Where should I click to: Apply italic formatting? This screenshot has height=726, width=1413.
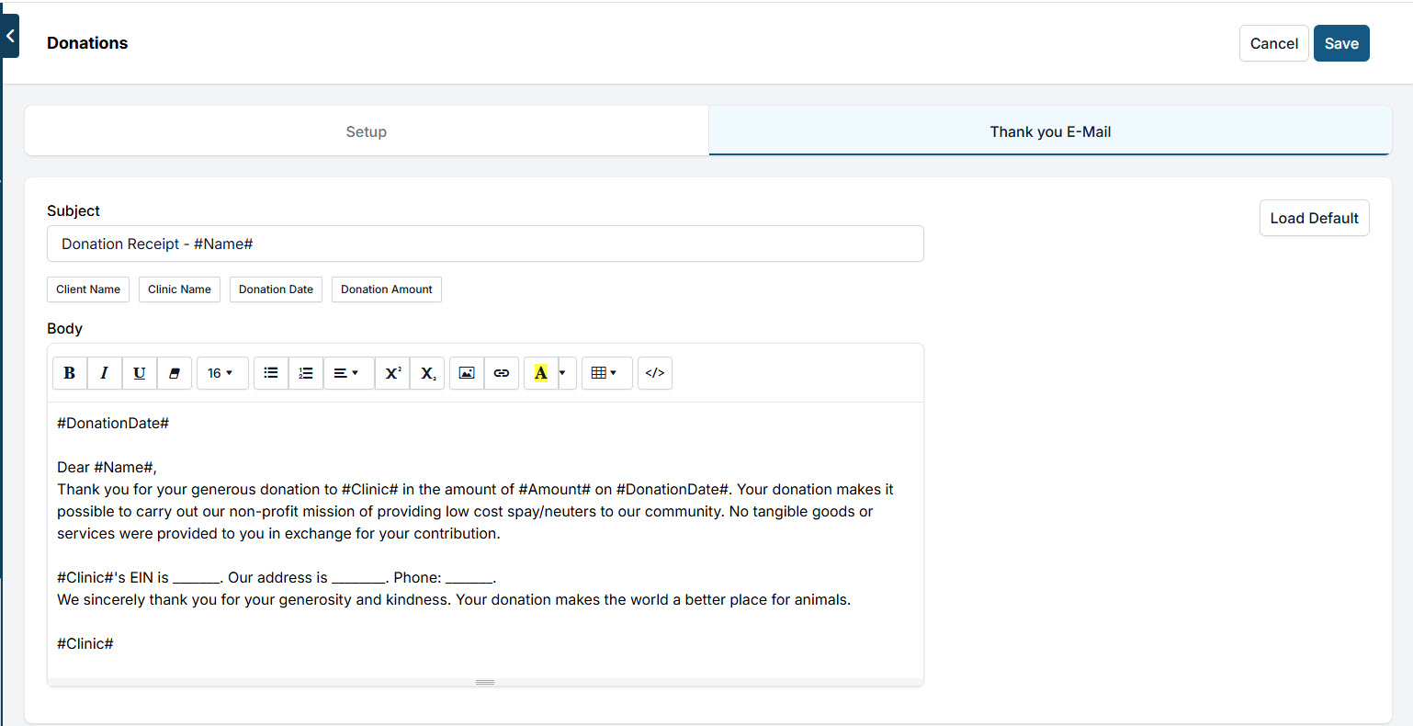click(x=104, y=373)
